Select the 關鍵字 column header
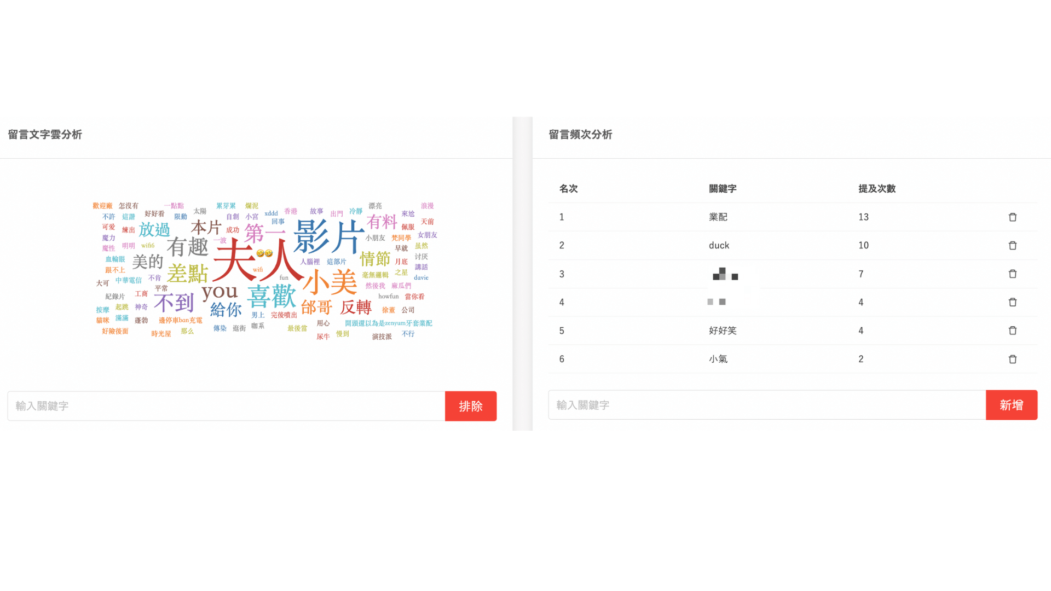Image resolution: width=1051 pixels, height=591 pixels. [723, 189]
